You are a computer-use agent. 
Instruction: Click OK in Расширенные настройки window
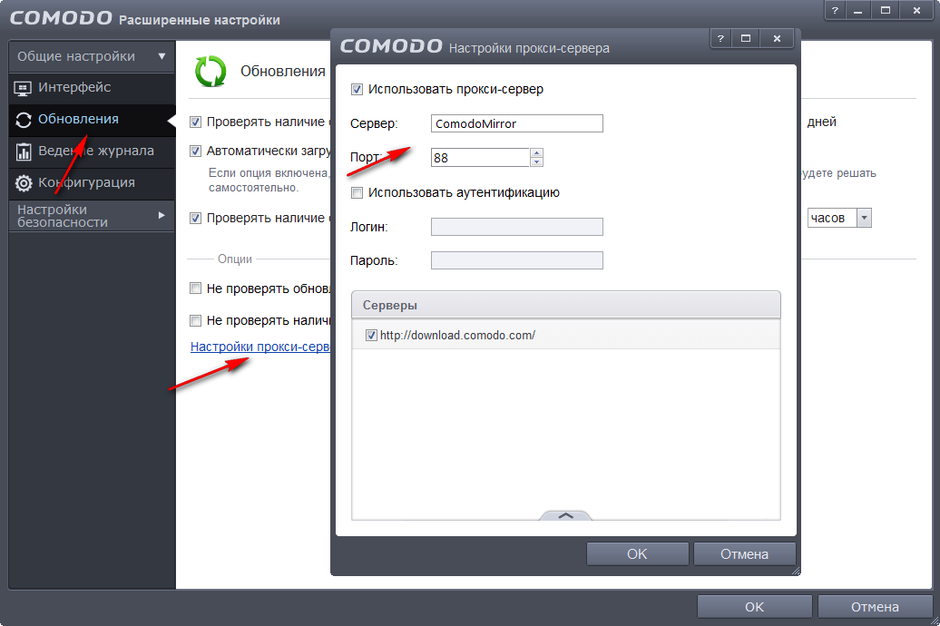pyautogui.click(x=755, y=607)
